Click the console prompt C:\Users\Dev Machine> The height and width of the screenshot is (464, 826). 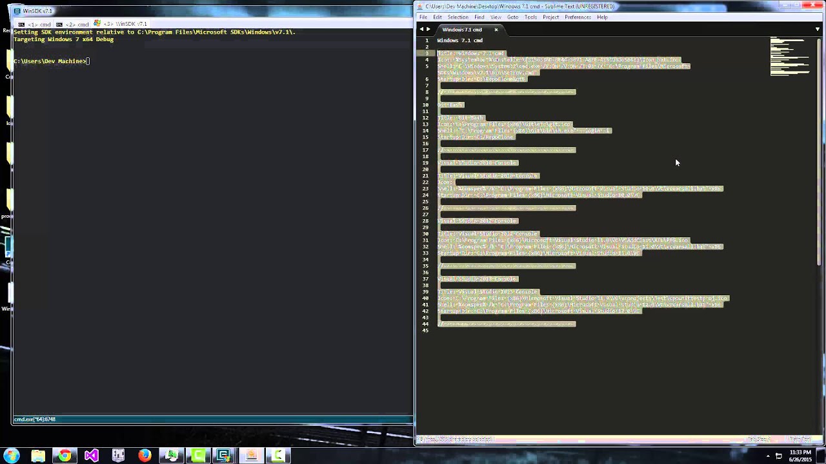click(50, 61)
